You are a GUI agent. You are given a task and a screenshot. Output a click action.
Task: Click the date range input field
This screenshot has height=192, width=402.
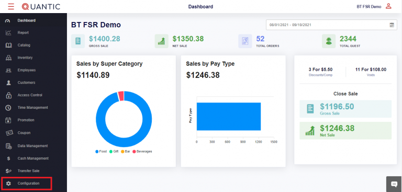[332, 25]
